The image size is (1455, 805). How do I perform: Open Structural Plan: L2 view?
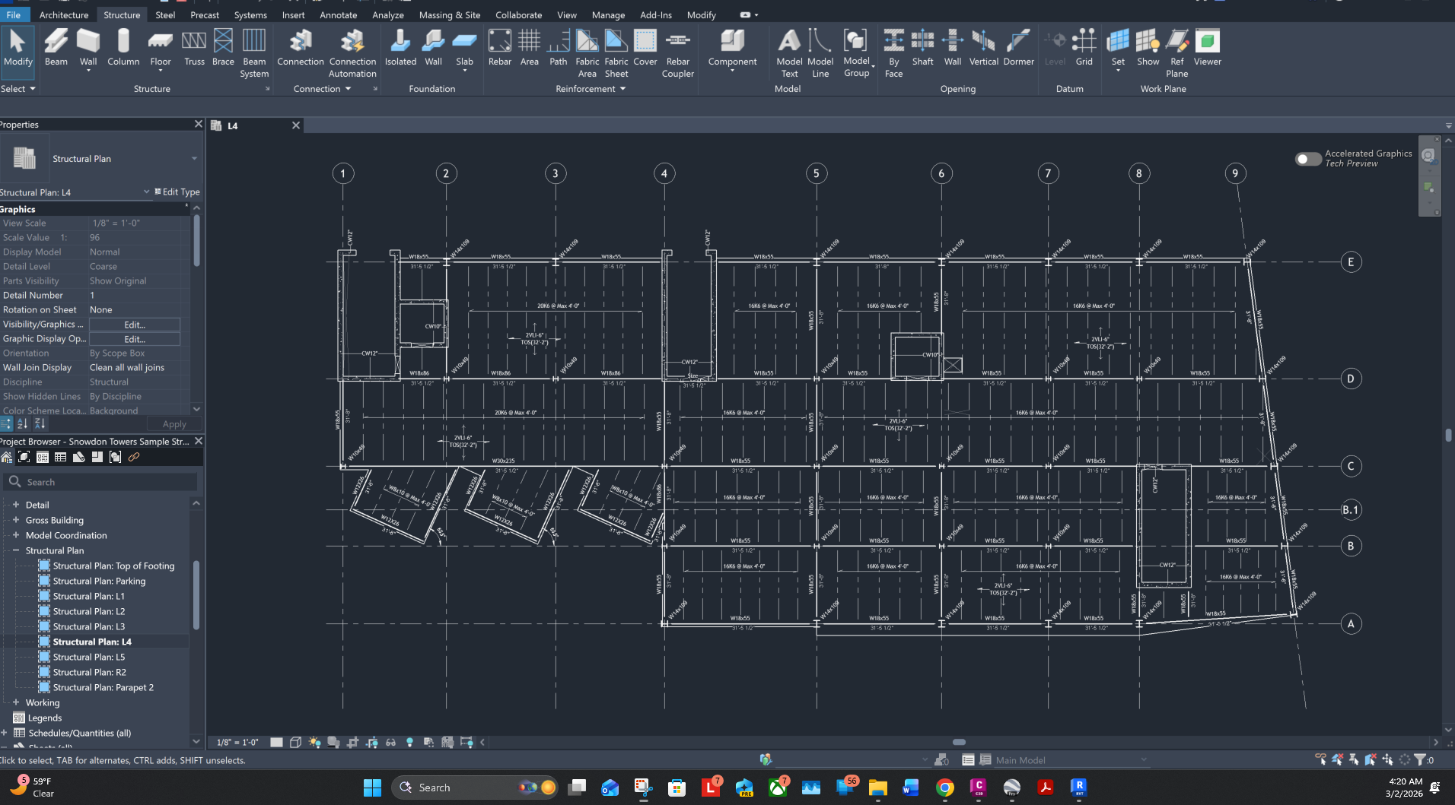pyautogui.click(x=88, y=611)
